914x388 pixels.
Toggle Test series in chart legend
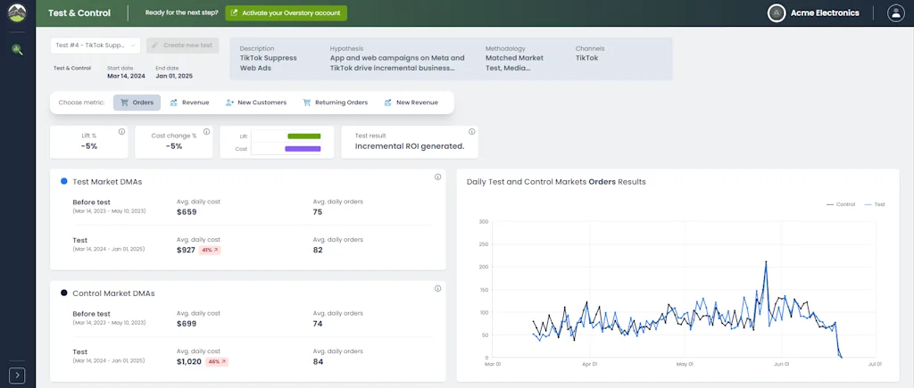pyautogui.click(x=873, y=204)
